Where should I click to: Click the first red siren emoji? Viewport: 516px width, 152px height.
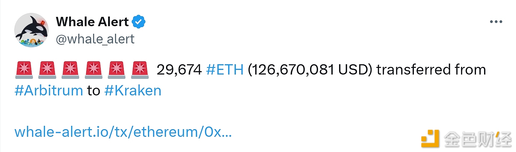(x=24, y=70)
